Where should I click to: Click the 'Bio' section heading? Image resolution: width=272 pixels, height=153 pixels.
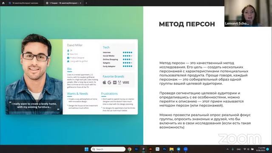69,69
